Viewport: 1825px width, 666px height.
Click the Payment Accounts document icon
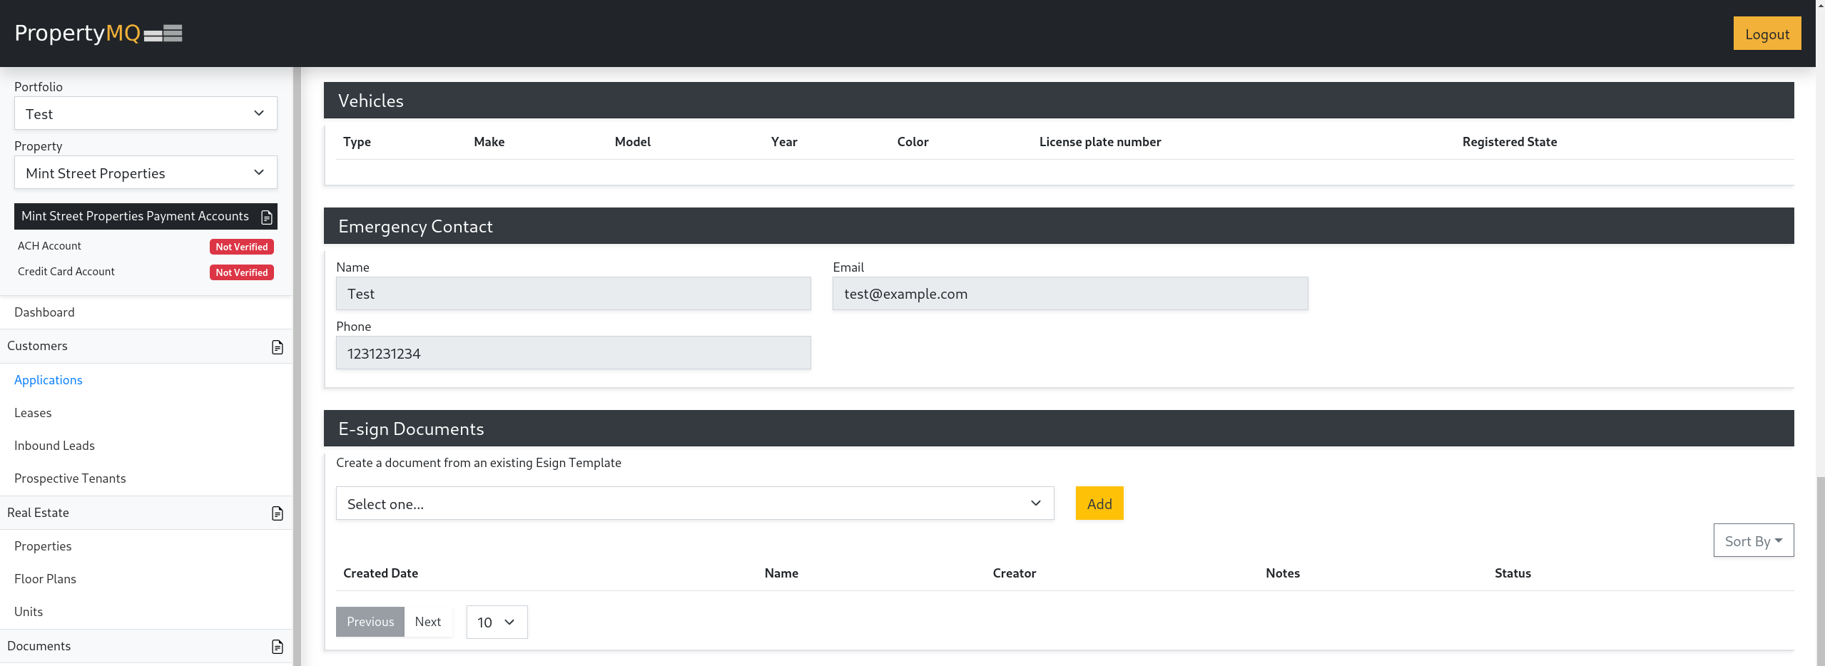click(267, 217)
